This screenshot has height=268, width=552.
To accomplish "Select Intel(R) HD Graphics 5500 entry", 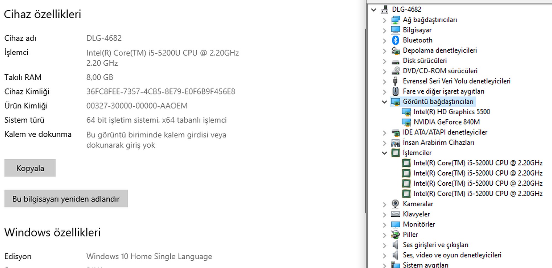I will pos(452,112).
